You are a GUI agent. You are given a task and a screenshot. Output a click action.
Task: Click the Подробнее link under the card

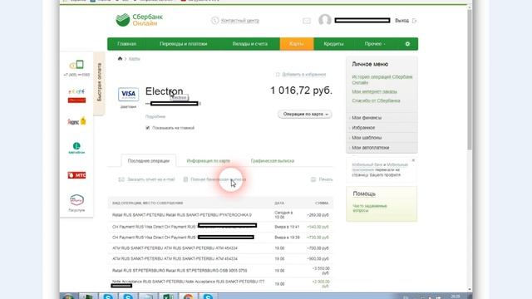pos(155,116)
